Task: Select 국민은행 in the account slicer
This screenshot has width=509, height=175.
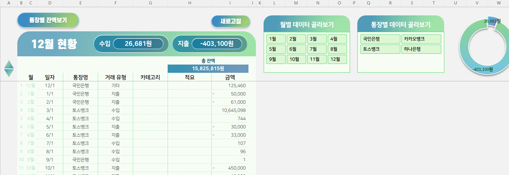Action: click(380, 39)
